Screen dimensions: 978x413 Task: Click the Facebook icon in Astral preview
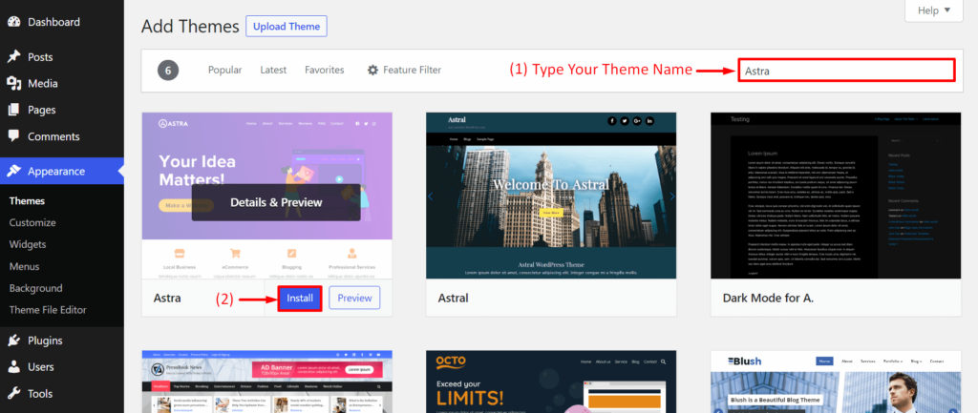612,121
